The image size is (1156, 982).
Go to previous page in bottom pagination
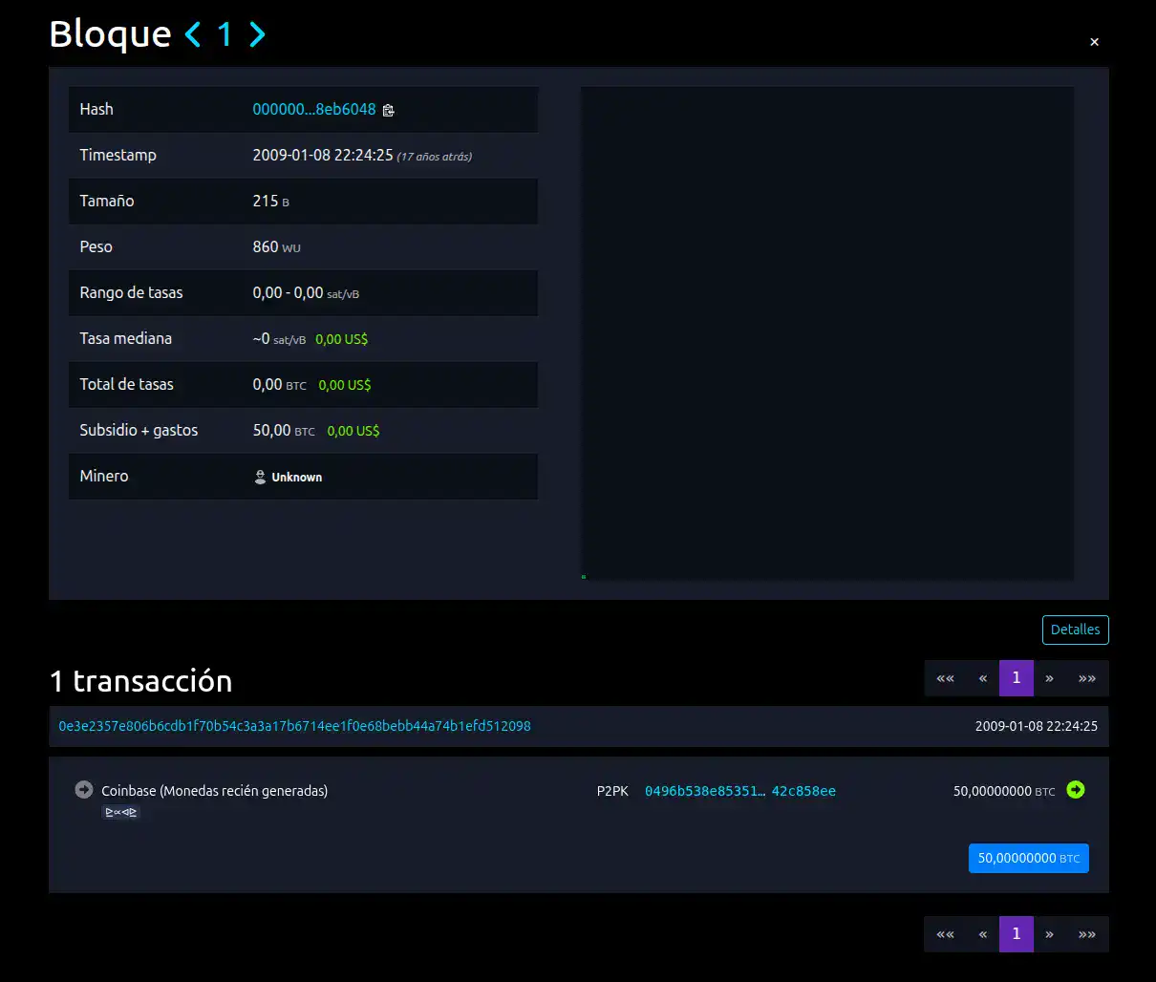(x=983, y=934)
